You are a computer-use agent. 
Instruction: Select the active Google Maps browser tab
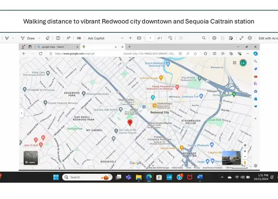102,47
